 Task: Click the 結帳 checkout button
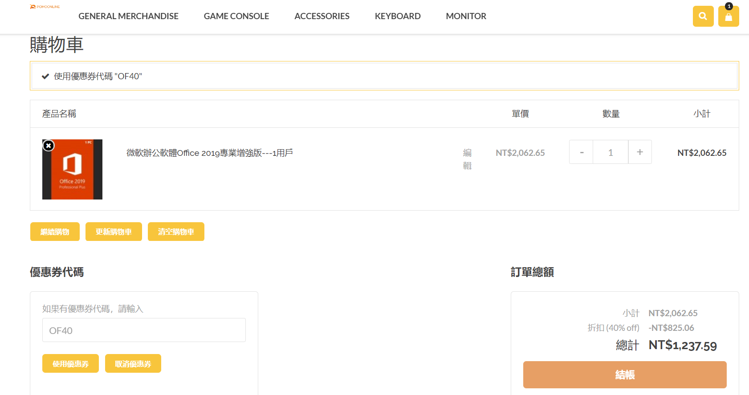[x=625, y=375]
